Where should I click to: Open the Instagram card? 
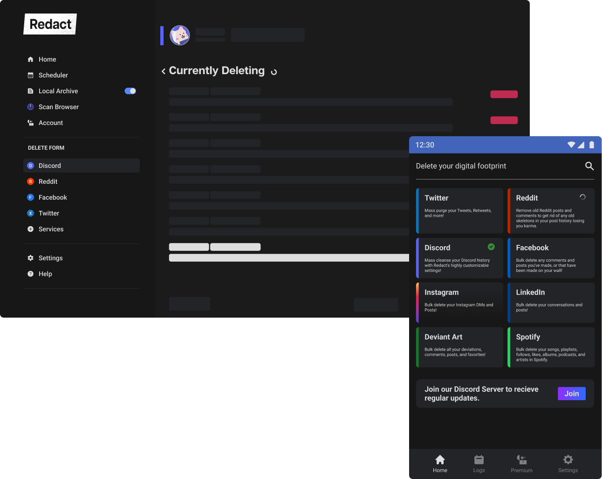tap(459, 303)
